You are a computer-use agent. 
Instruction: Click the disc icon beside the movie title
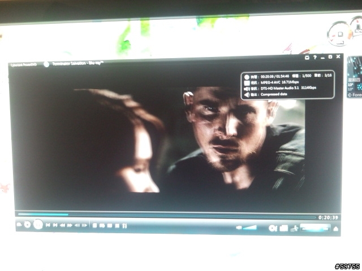(46, 64)
